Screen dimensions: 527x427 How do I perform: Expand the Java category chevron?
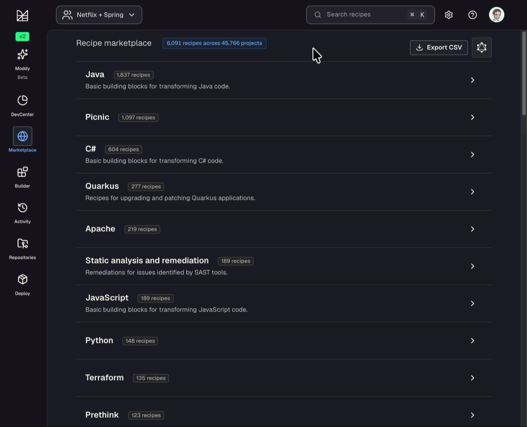473,80
